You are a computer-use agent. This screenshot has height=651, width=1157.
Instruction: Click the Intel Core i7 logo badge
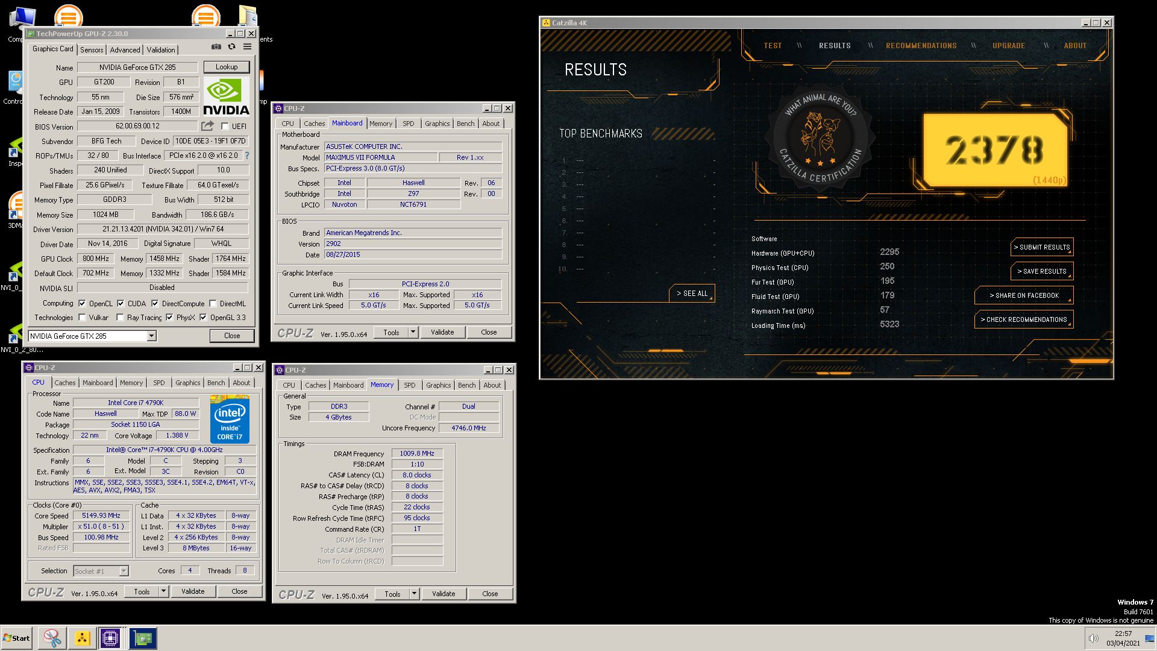pos(230,419)
